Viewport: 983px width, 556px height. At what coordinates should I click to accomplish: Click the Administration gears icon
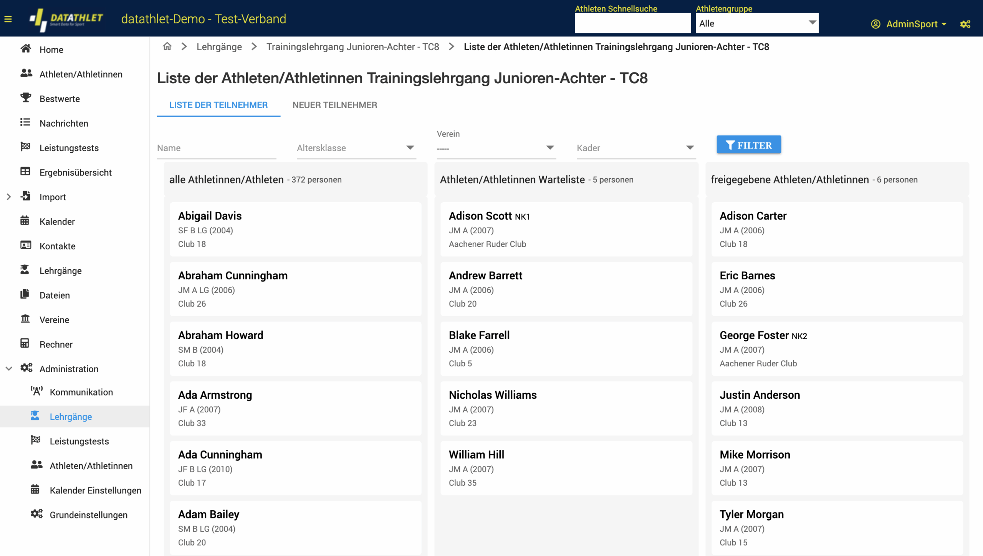click(x=26, y=368)
